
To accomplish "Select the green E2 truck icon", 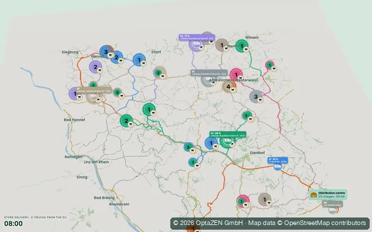I will pyautogui.click(x=227, y=141).
